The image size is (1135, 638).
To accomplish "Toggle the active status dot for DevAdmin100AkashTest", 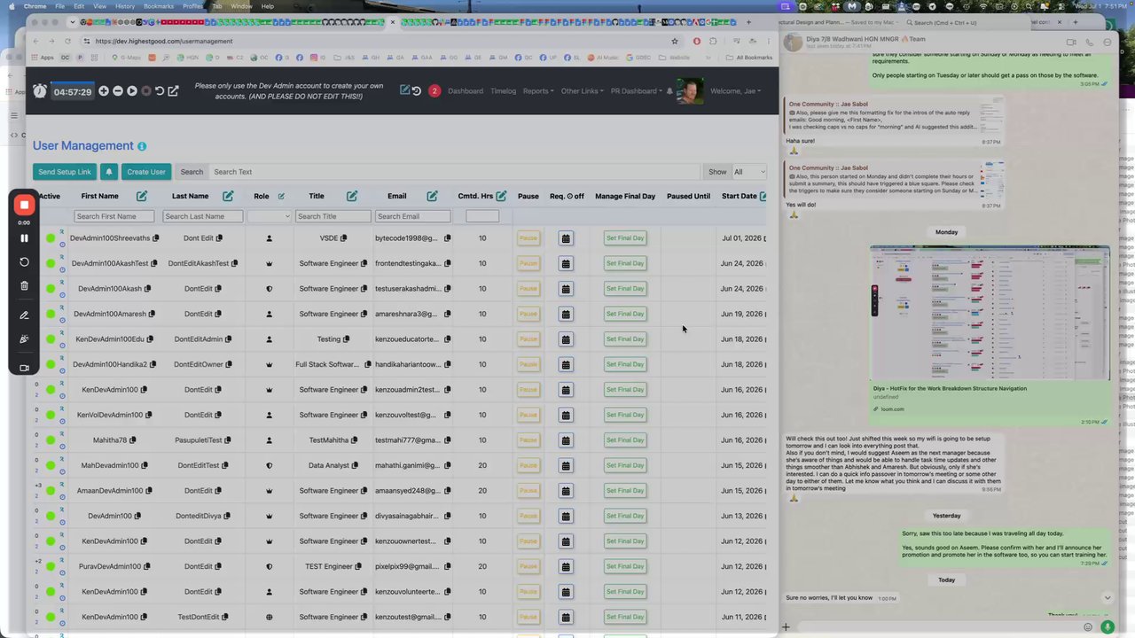I will 51,263.
